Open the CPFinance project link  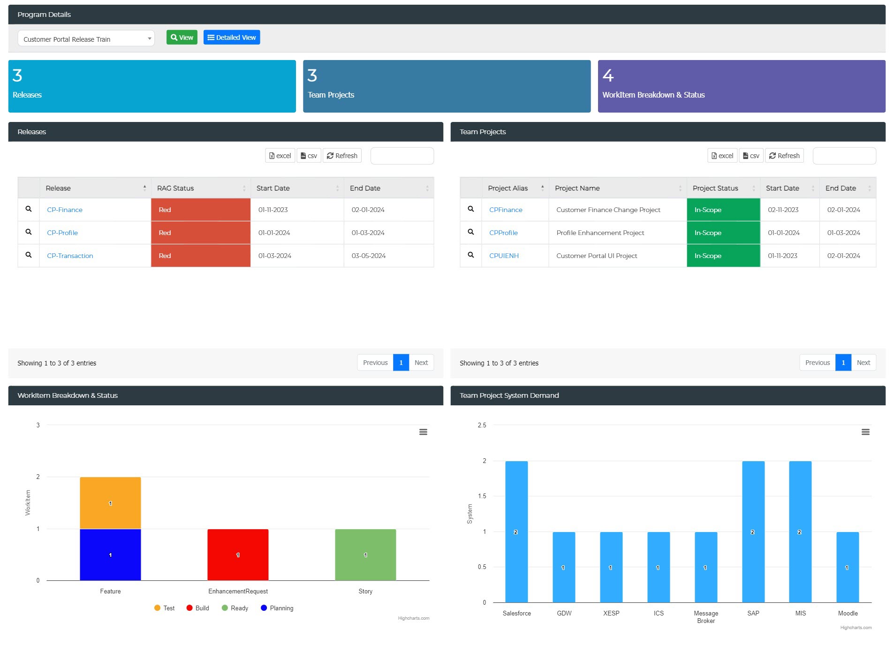point(506,210)
